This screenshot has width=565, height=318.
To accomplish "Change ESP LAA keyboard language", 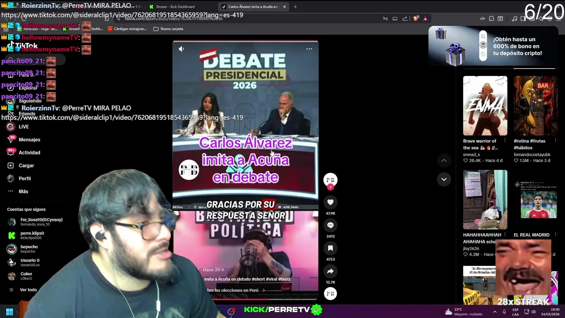I will click(516, 312).
